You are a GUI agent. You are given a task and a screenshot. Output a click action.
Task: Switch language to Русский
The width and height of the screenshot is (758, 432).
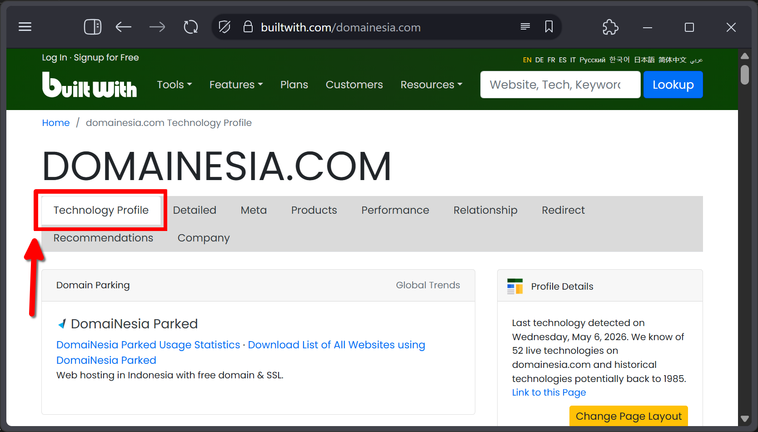pyautogui.click(x=592, y=60)
